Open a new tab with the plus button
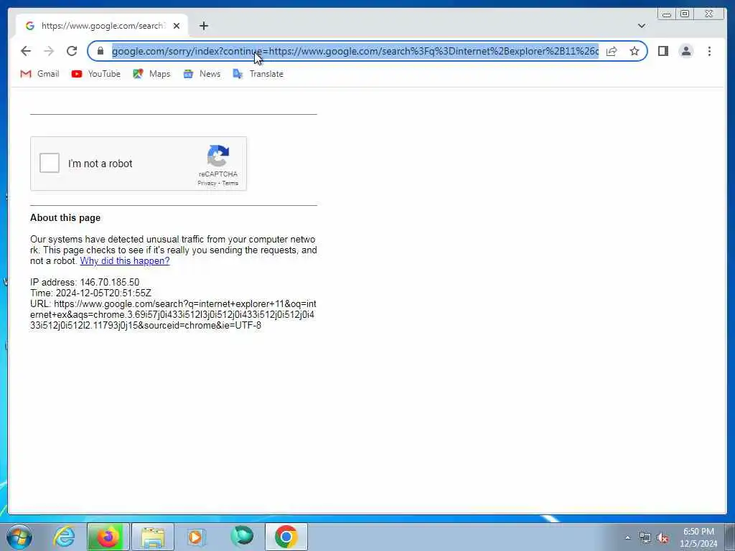735x551 pixels. click(203, 26)
